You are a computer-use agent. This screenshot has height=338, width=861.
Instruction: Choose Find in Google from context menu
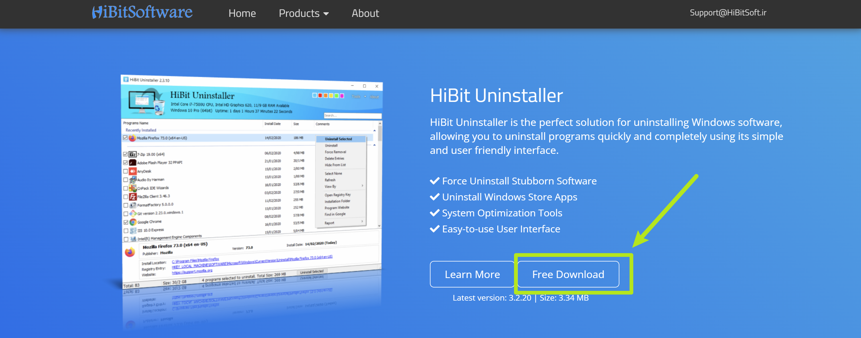click(335, 214)
